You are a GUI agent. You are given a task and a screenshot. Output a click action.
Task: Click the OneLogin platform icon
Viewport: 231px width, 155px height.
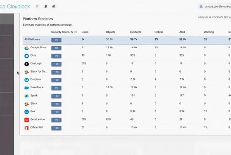[x=27, y=64]
